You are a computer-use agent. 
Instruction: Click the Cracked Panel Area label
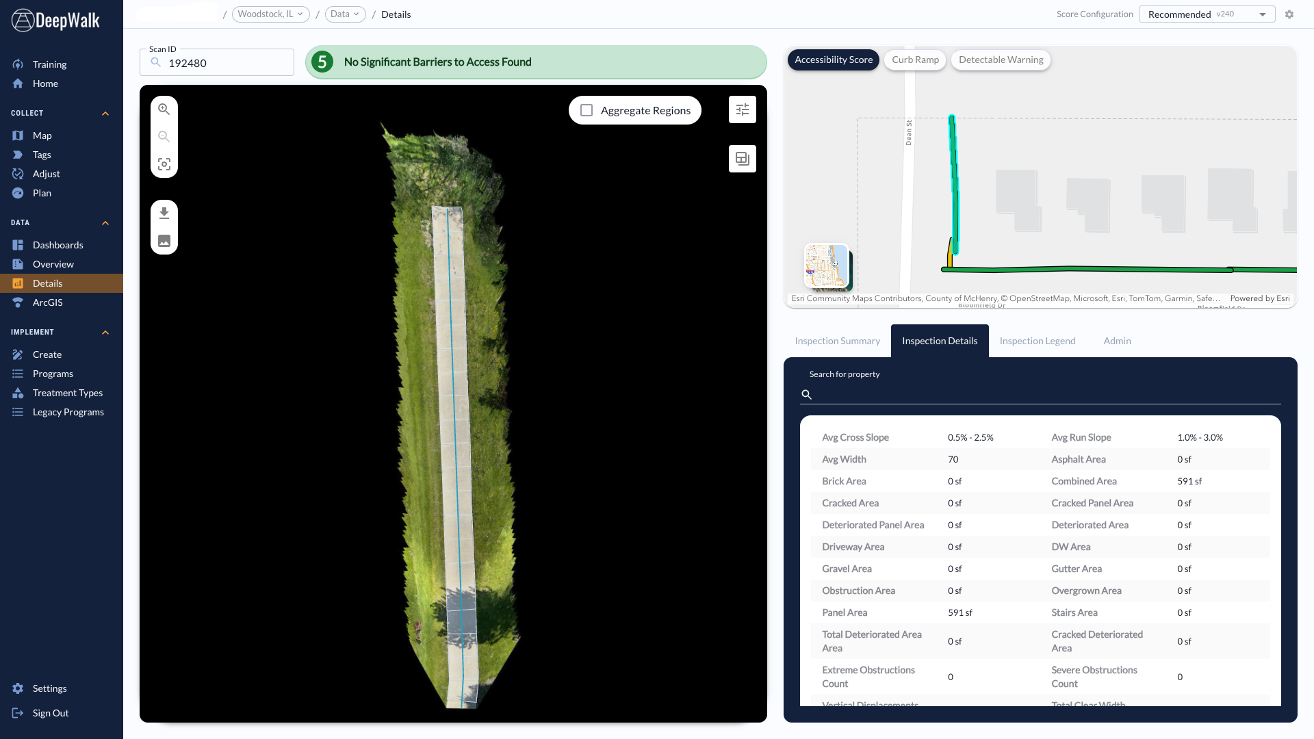[x=1092, y=503]
